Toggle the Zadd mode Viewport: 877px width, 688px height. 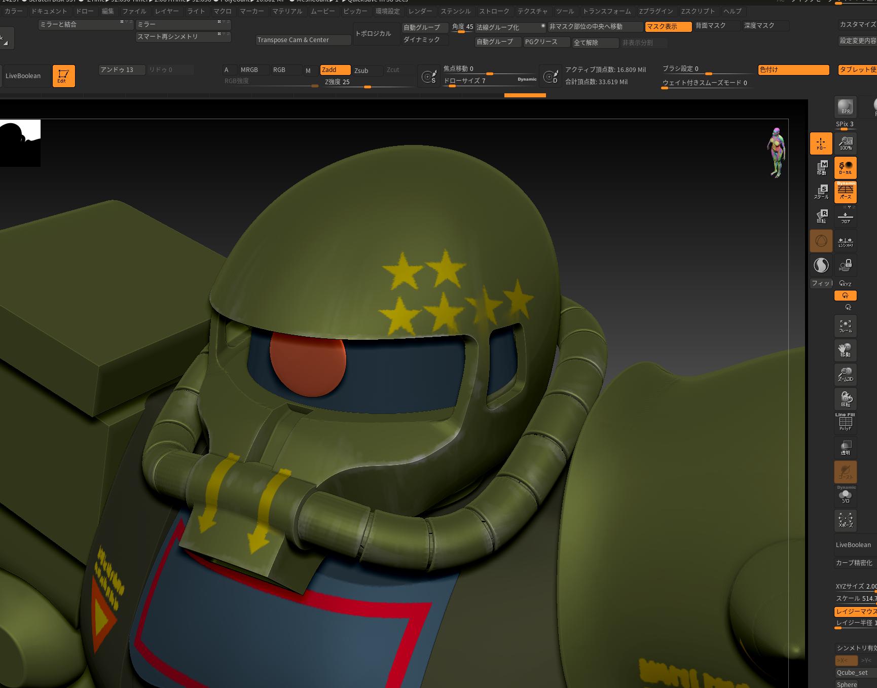[335, 70]
